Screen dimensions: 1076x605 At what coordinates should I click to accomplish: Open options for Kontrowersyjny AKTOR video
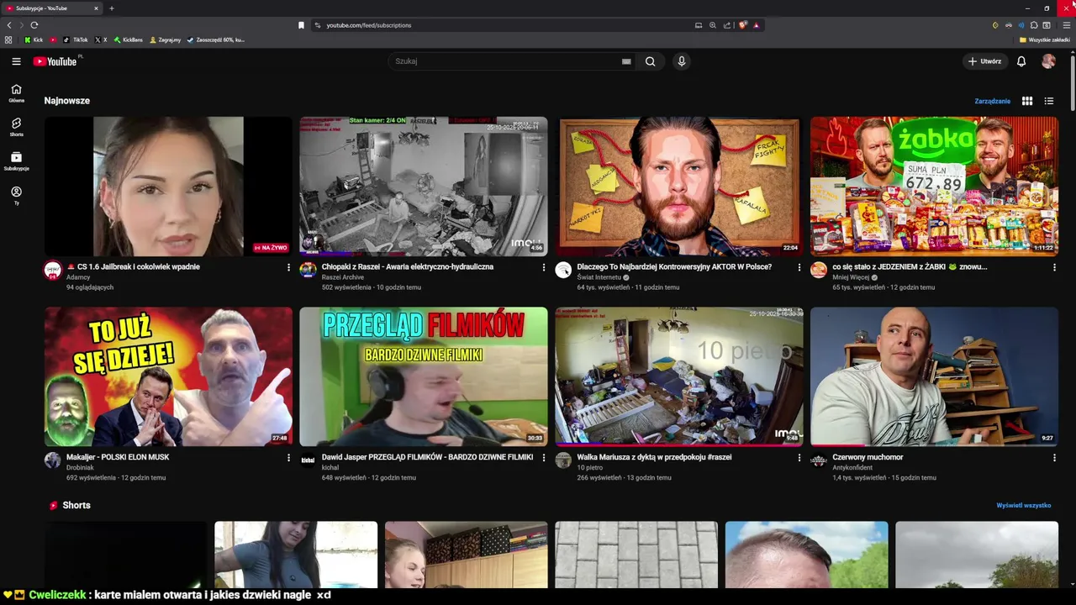[x=799, y=267]
